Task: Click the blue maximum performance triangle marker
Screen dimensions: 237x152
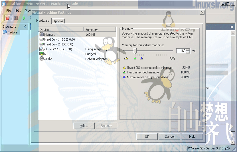Action: pyautogui.click(x=141, y=58)
